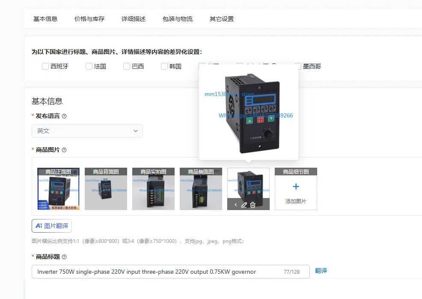
Task: Click the help icon beside 商品标题
Action: coord(64,257)
